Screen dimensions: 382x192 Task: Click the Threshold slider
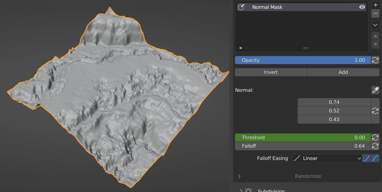coord(303,137)
